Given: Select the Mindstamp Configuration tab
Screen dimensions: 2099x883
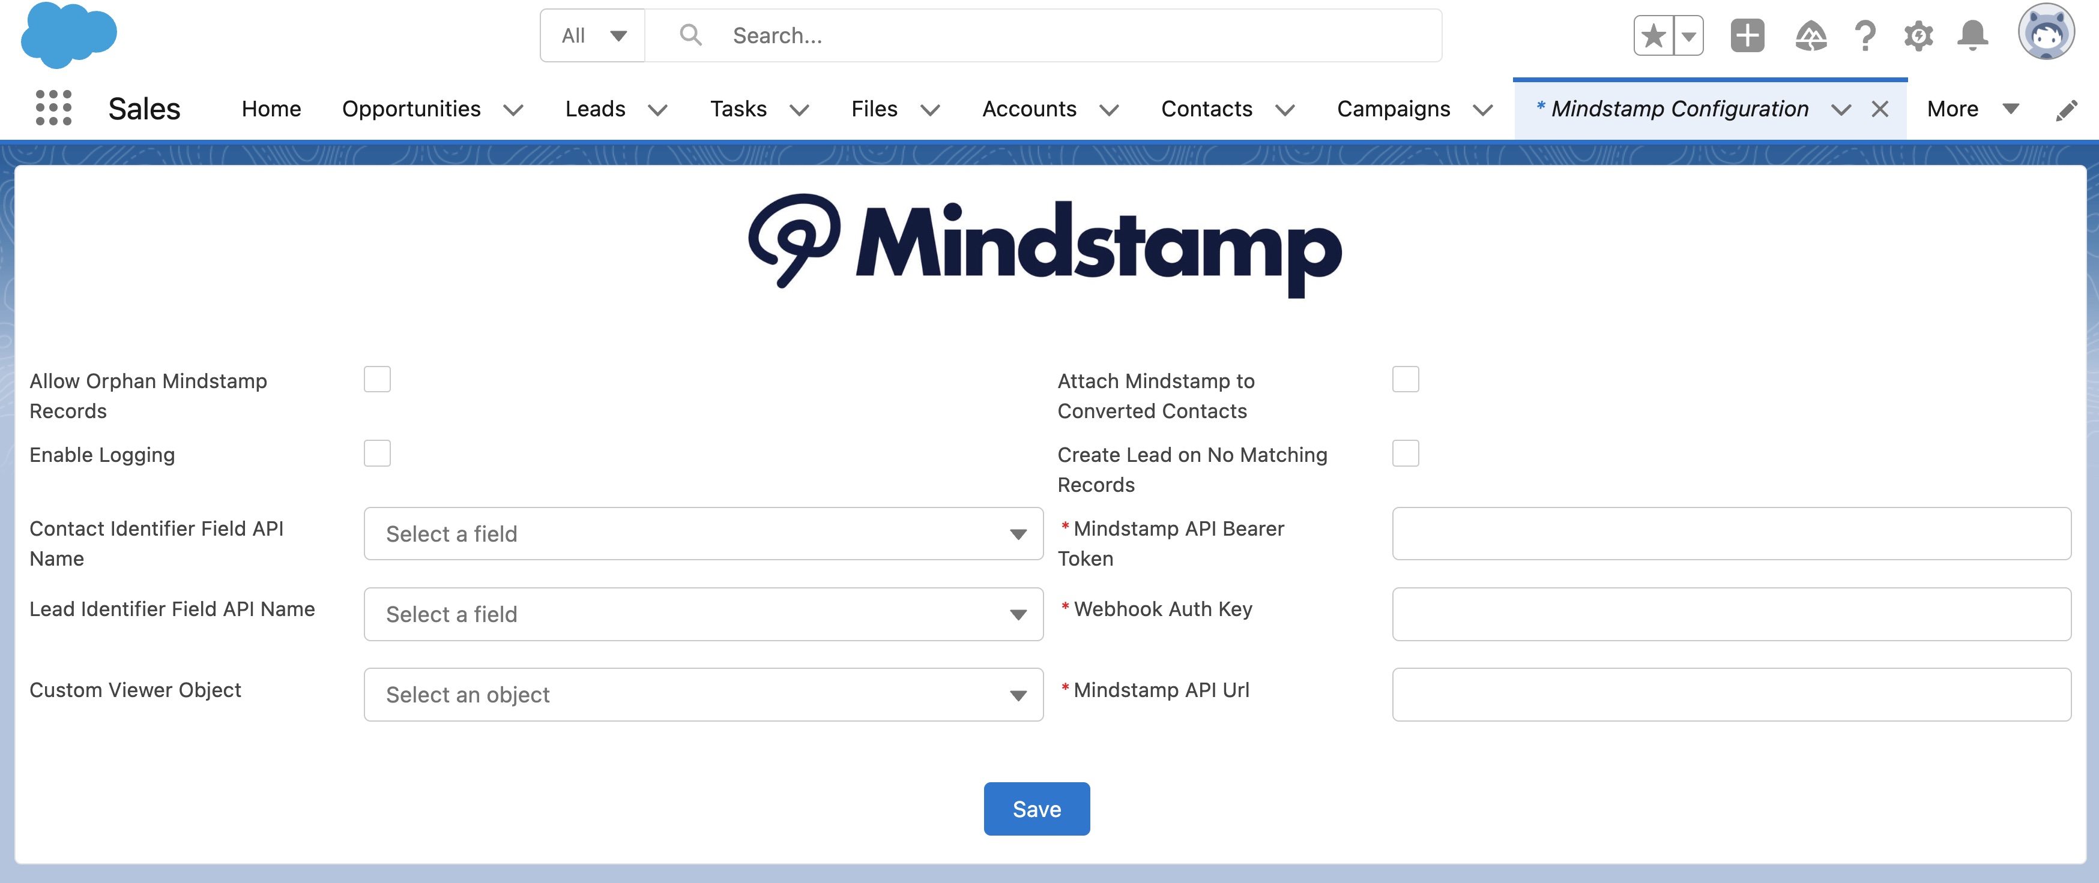Looking at the screenshot, I should [x=1679, y=109].
